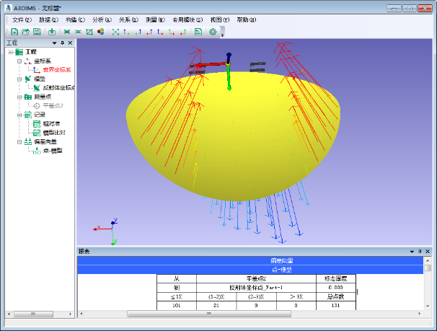Click the fit-to-view crossed arrows icon
The width and height of the screenshot is (437, 331).
(x=115, y=32)
